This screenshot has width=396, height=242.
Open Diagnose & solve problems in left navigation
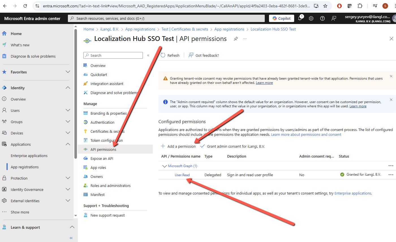click(33, 56)
